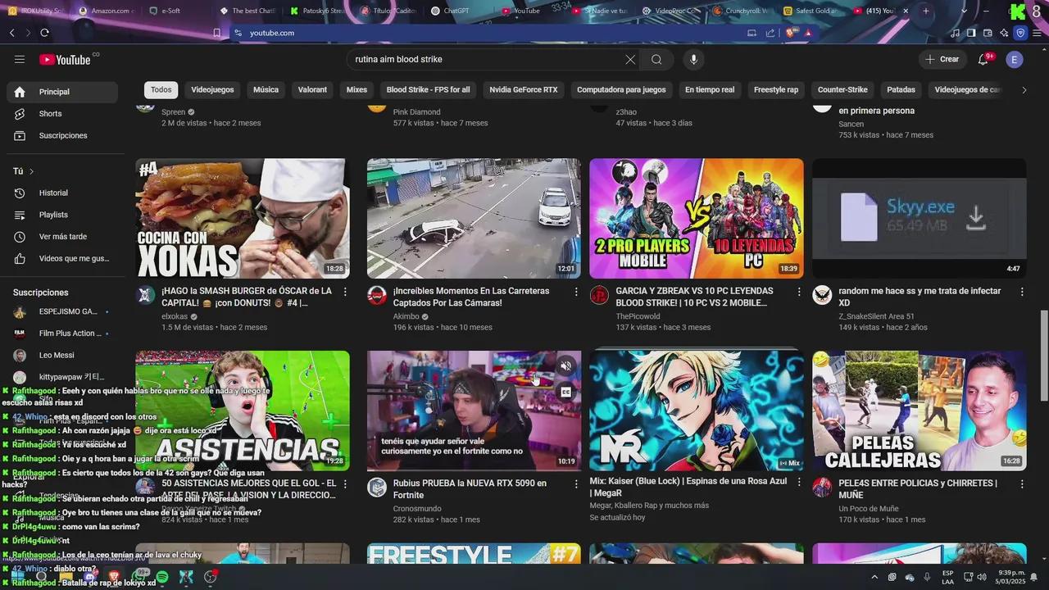Open the notifications bell
This screenshot has height=590, width=1049.
coord(983,59)
